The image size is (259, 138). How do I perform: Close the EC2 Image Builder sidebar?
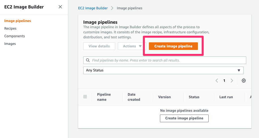60,7
